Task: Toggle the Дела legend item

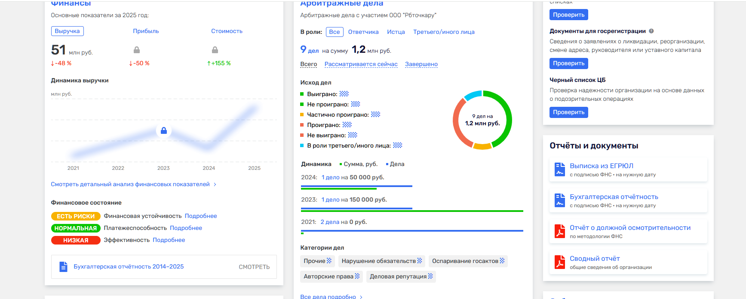Action: pyautogui.click(x=395, y=164)
